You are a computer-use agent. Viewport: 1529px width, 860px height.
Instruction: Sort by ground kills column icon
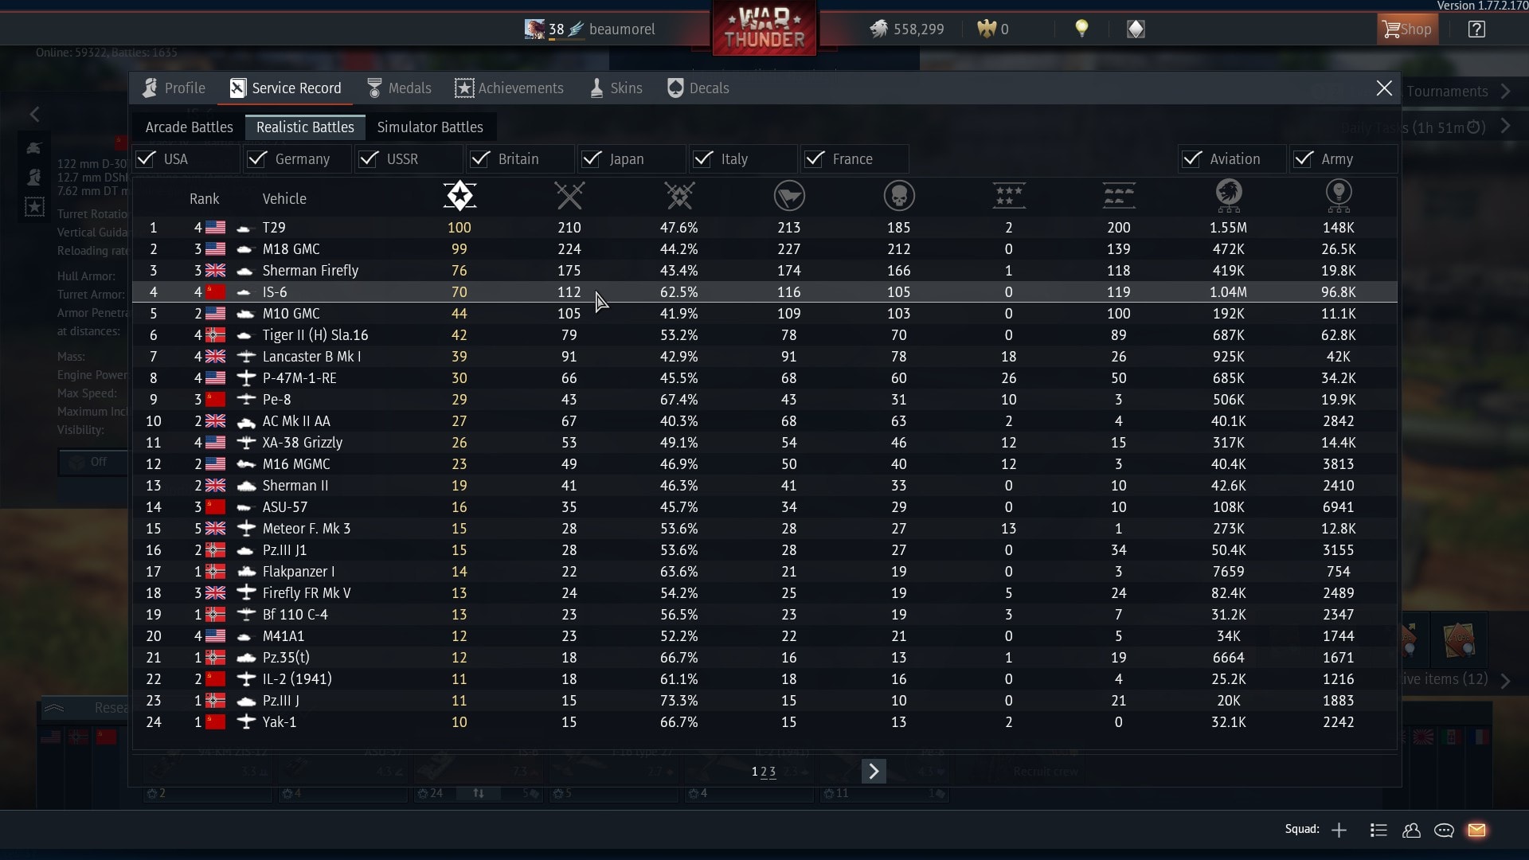1119,196
